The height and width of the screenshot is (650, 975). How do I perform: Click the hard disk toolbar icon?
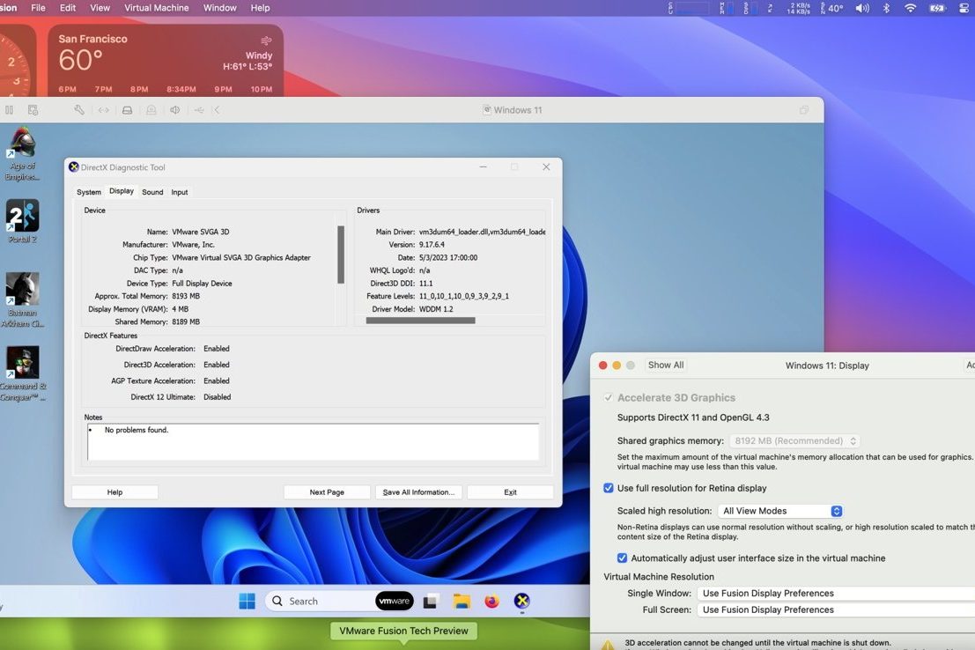[x=127, y=109]
